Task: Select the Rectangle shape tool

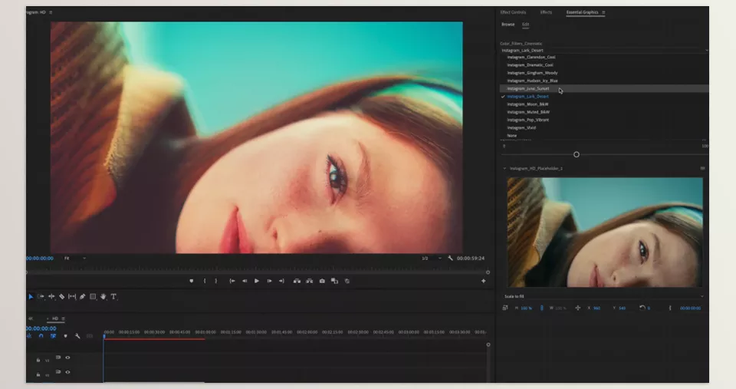Action: pos(93,296)
